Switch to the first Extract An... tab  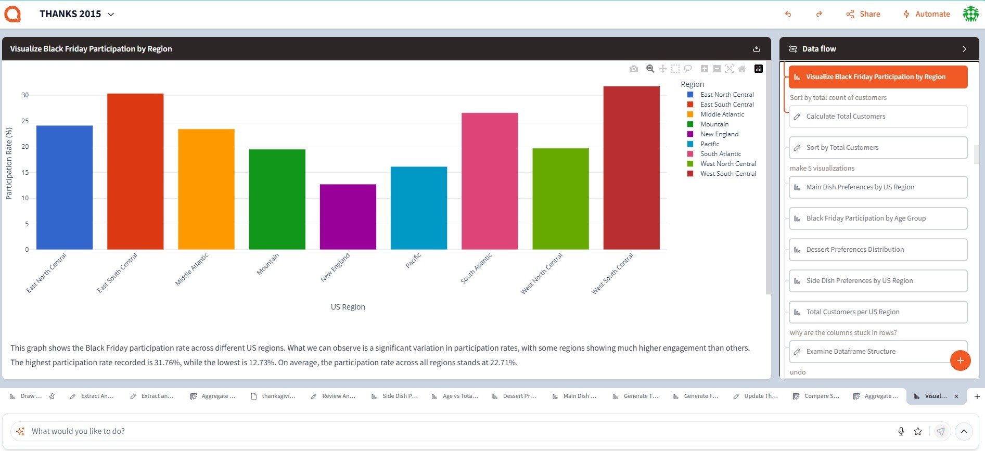[x=92, y=396]
